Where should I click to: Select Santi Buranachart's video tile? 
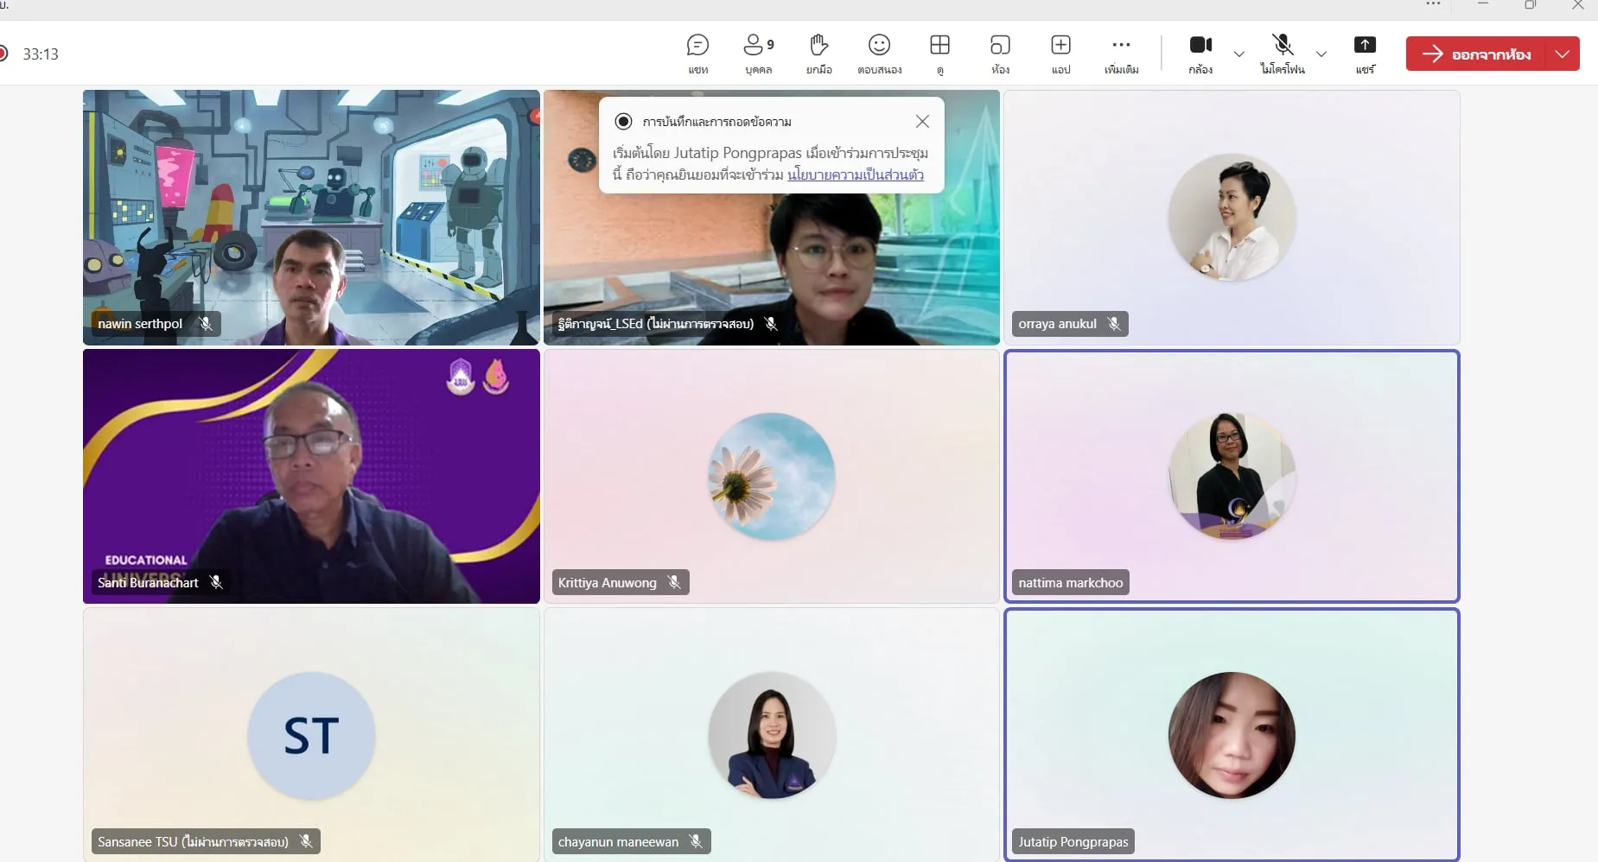311,475
